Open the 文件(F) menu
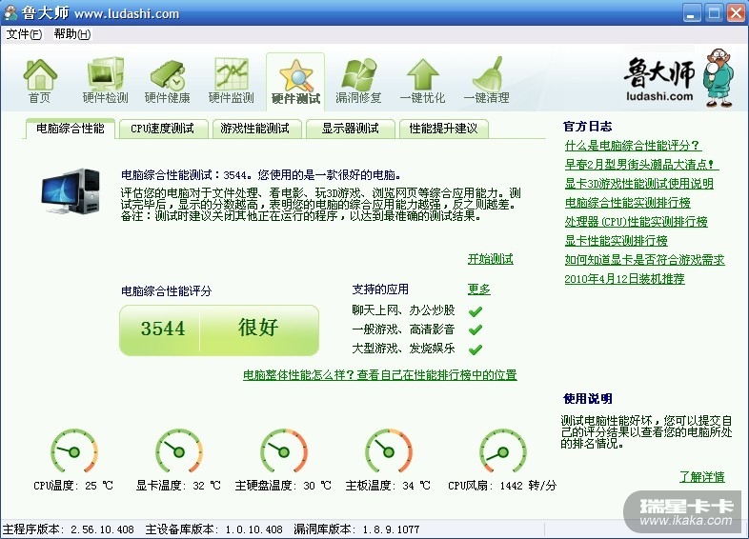 point(24,34)
